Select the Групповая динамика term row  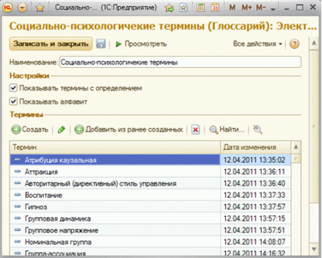(115, 218)
